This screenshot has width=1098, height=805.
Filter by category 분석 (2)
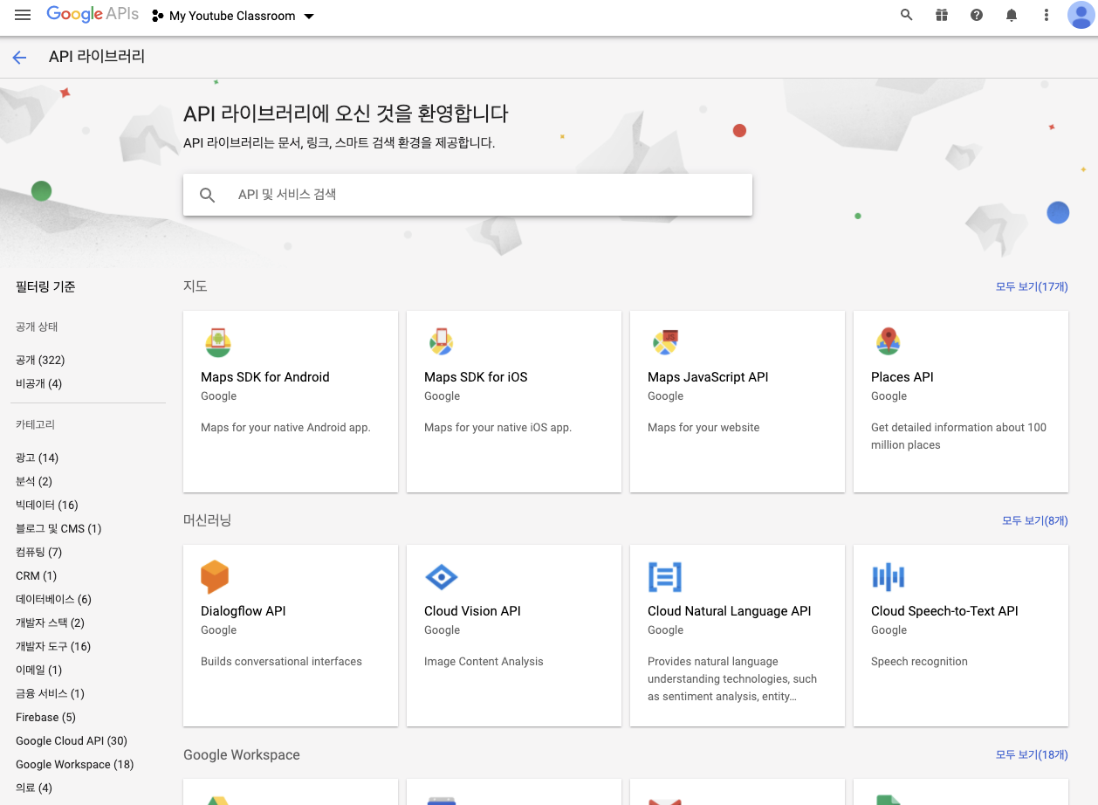pos(34,481)
